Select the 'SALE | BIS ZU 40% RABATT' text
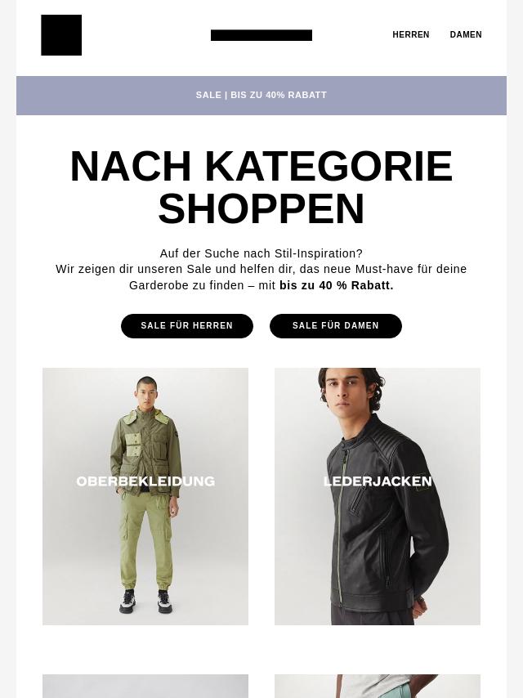 point(261,95)
